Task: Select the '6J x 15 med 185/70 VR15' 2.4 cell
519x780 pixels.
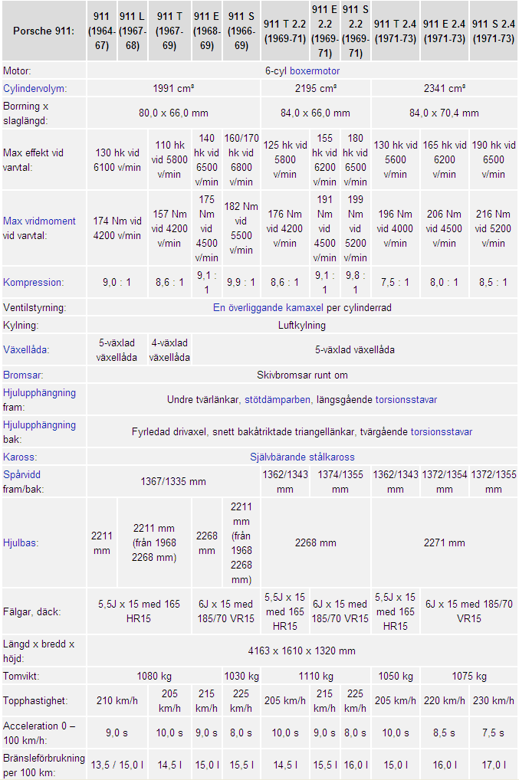Action: 468,611
